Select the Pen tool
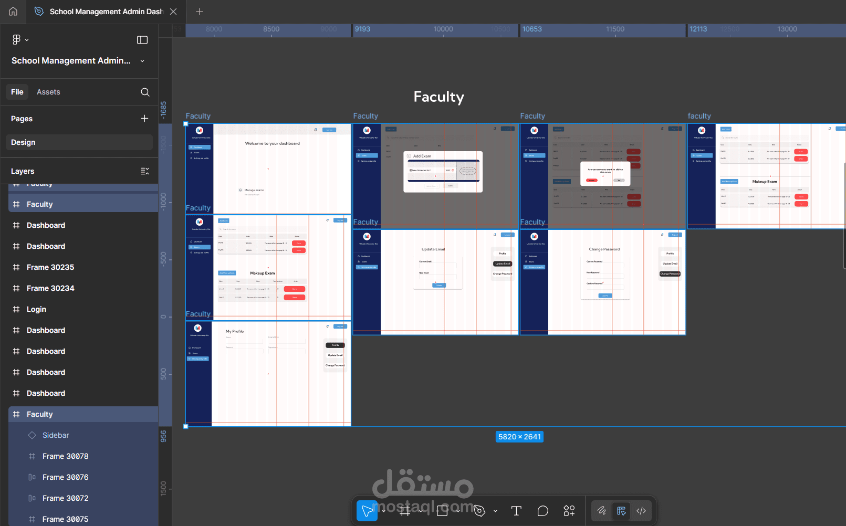Screen dimensions: 846x526 point(479,511)
